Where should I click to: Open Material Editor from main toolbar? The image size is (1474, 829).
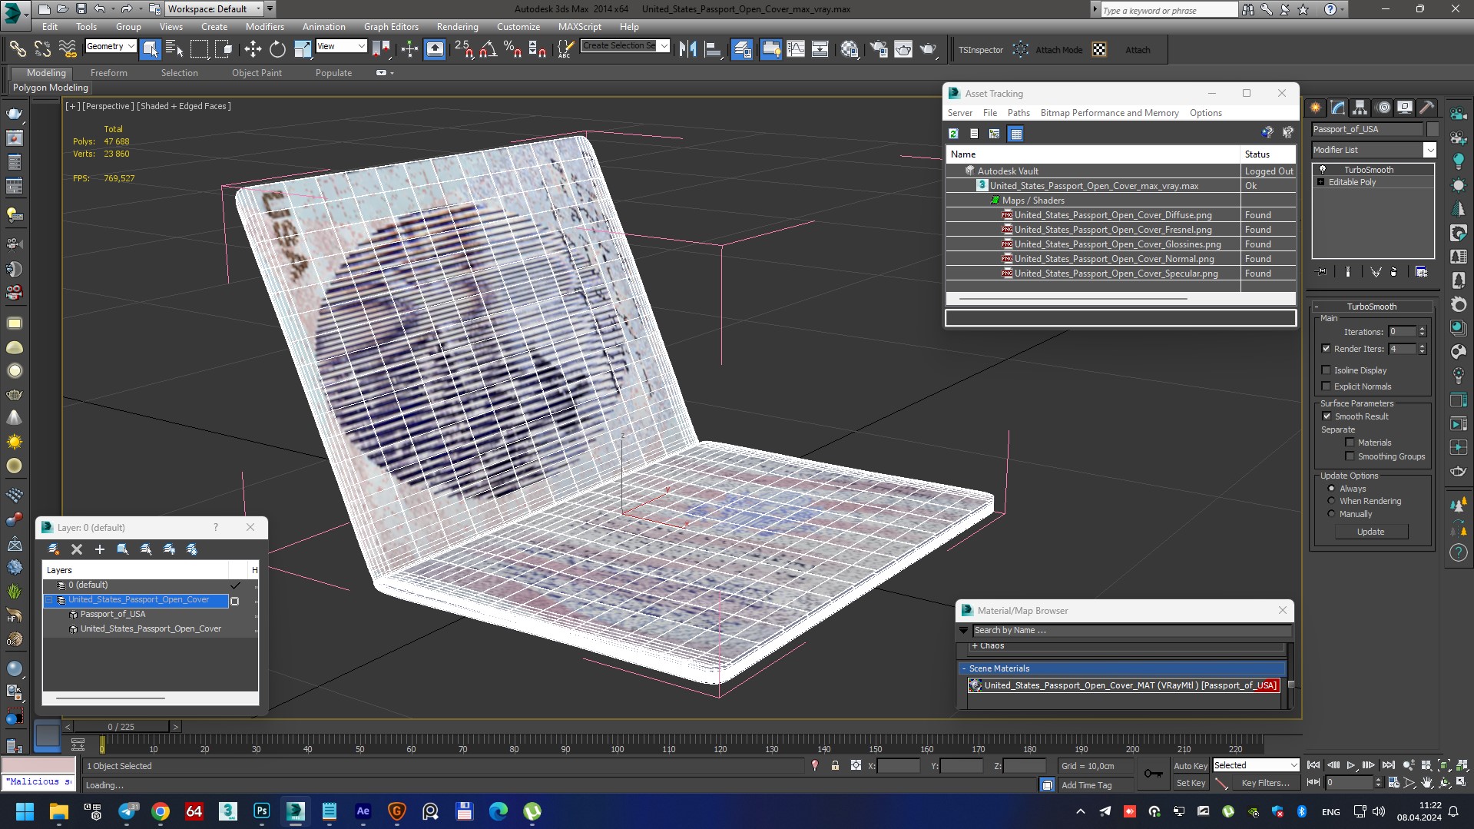click(x=850, y=49)
